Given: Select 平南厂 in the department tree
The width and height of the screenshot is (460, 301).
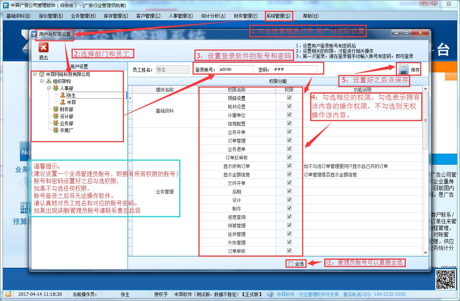Looking at the screenshot, I should (67, 130).
